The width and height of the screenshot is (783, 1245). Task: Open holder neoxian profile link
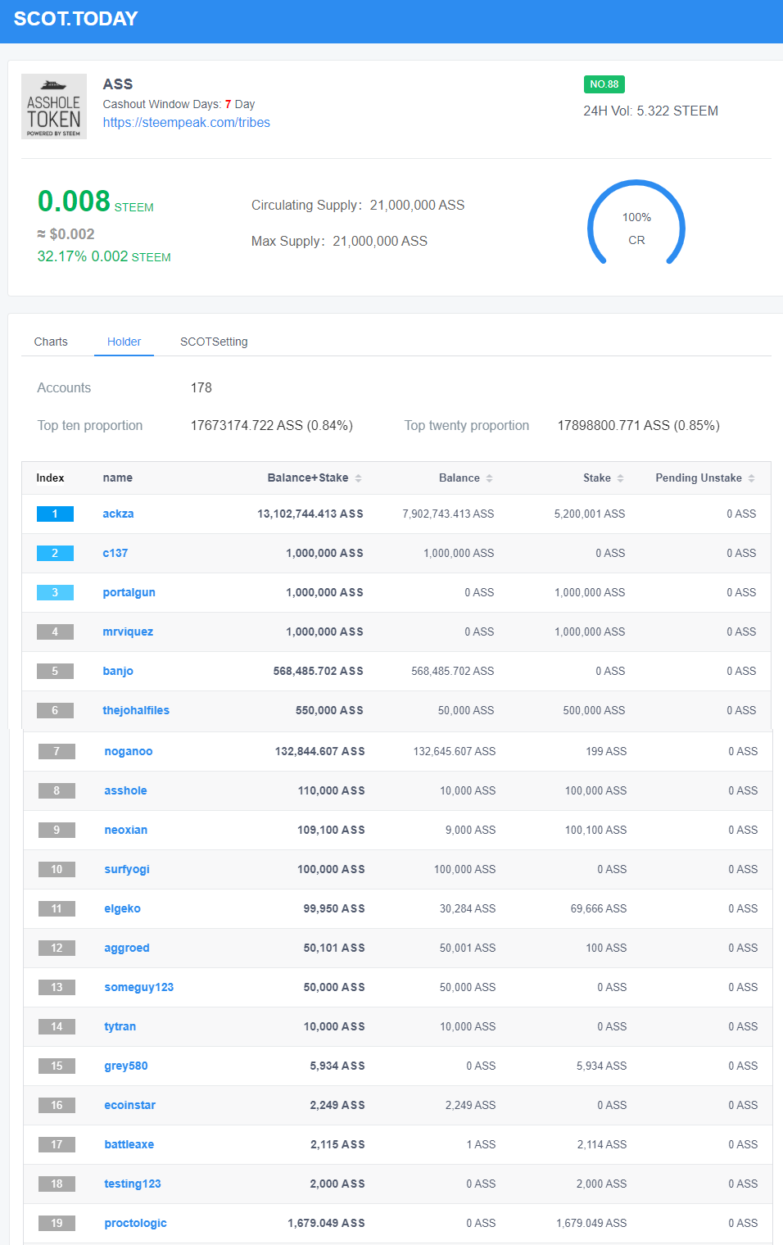(x=125, y=830)
